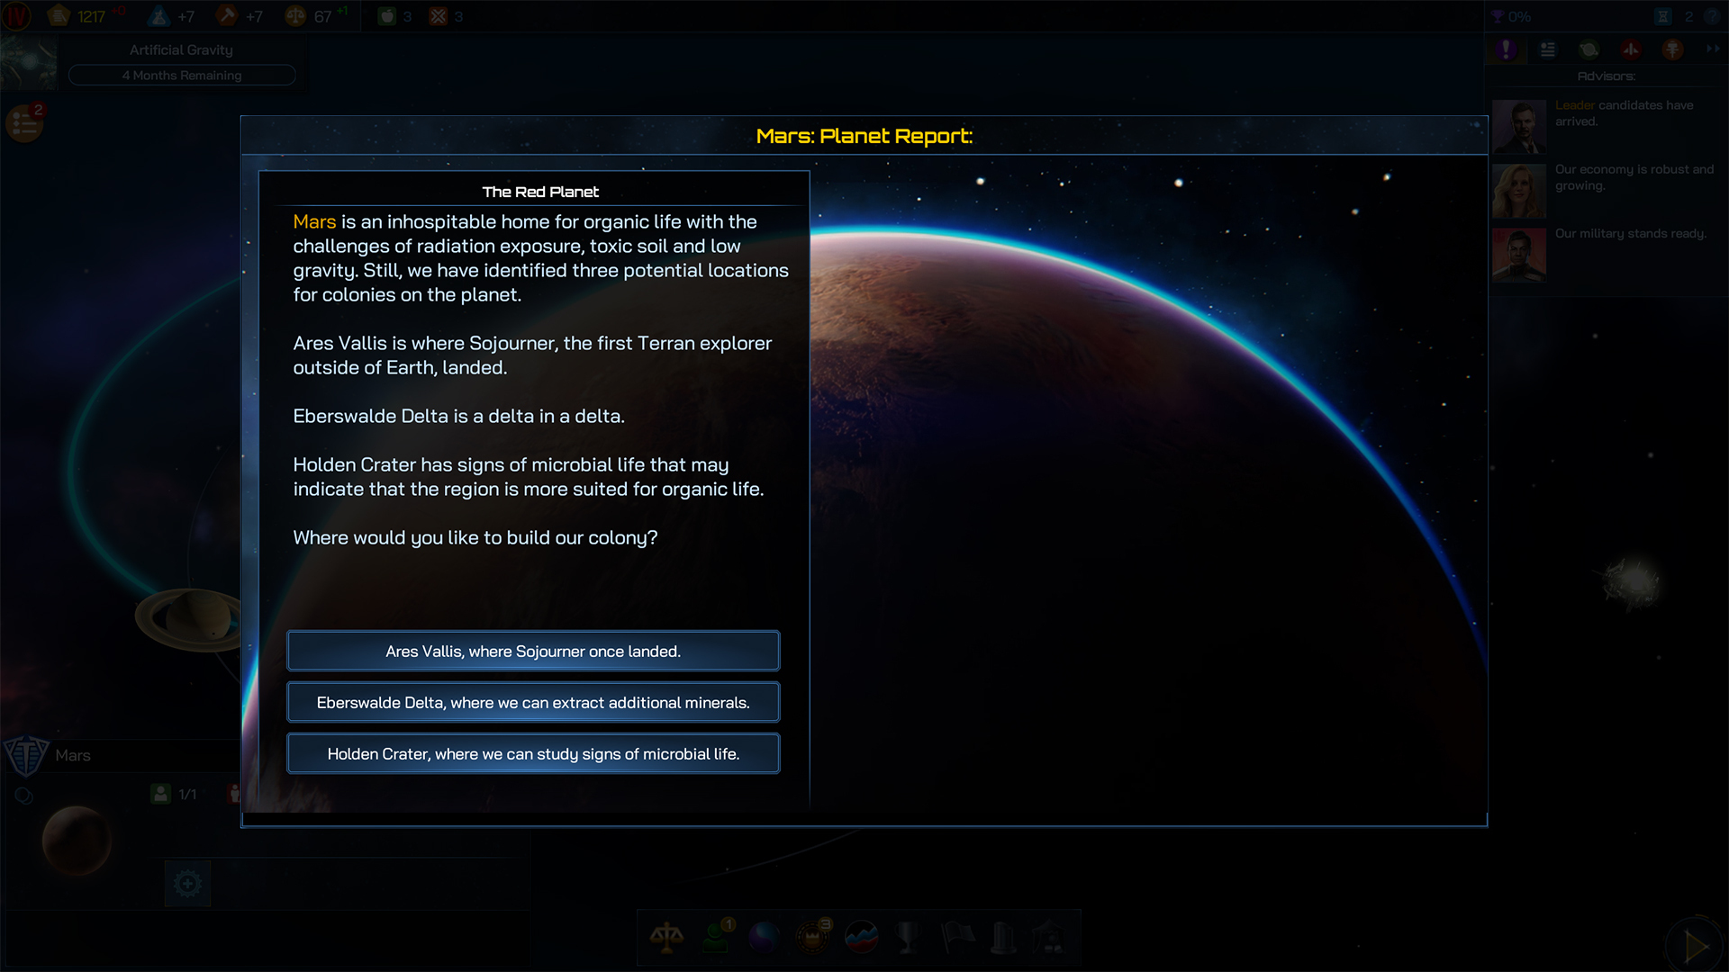Select the purple exclamation advisors tab

click(x=1507, y=49)
